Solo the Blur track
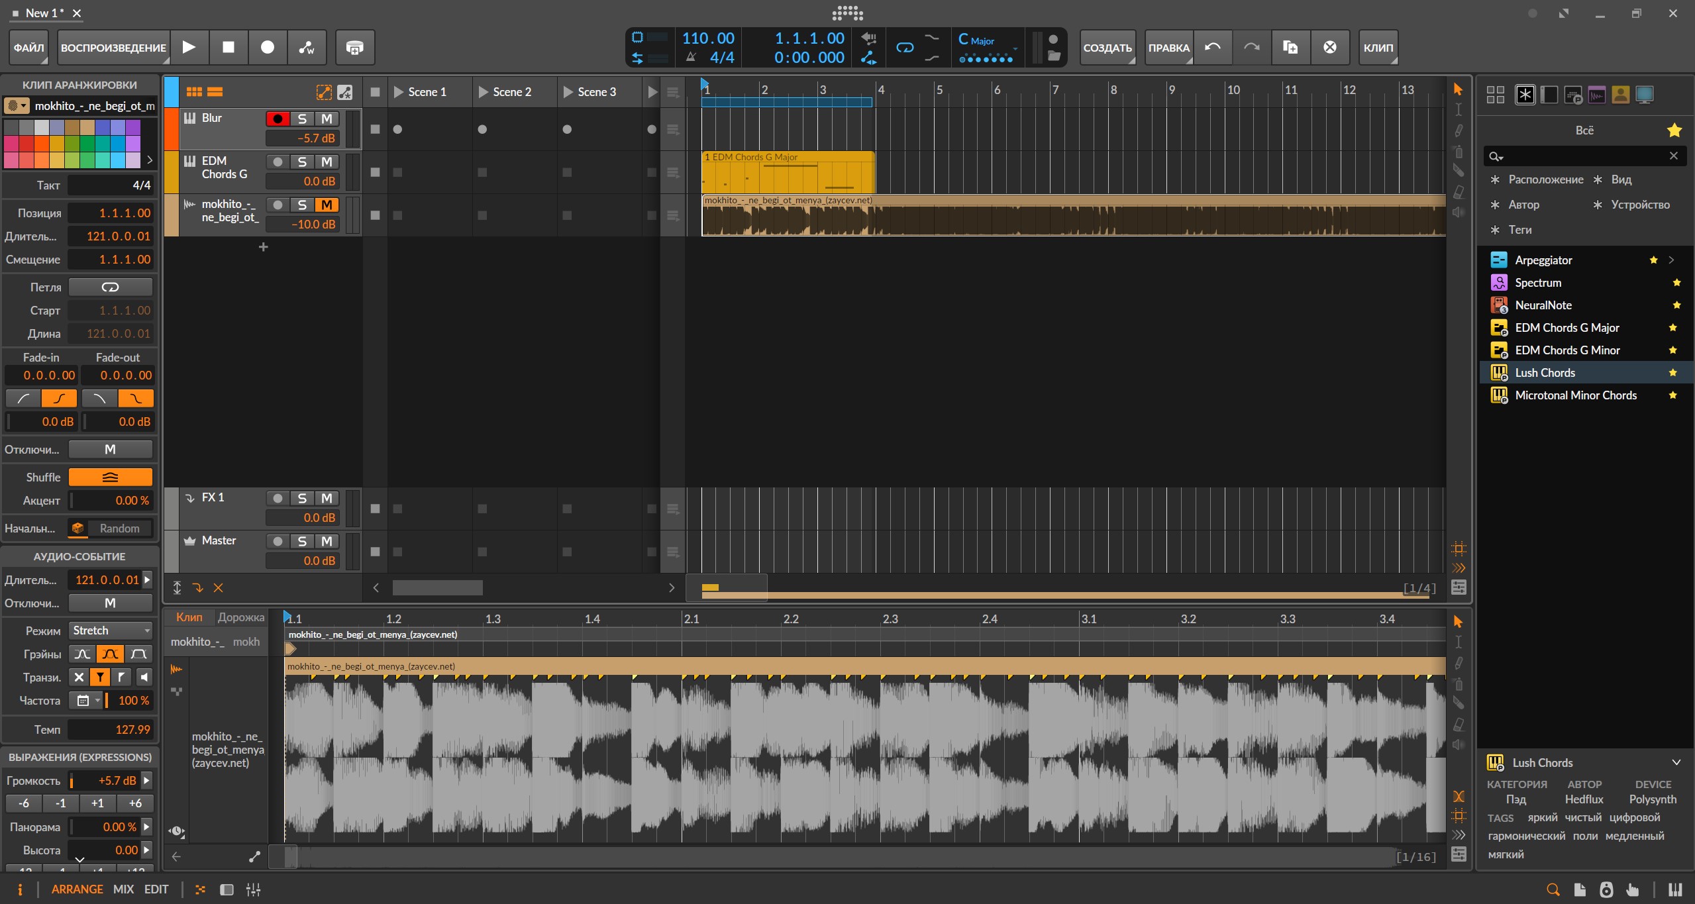Viewport: 1695px width, 904px height. click(x=302, y=119)
